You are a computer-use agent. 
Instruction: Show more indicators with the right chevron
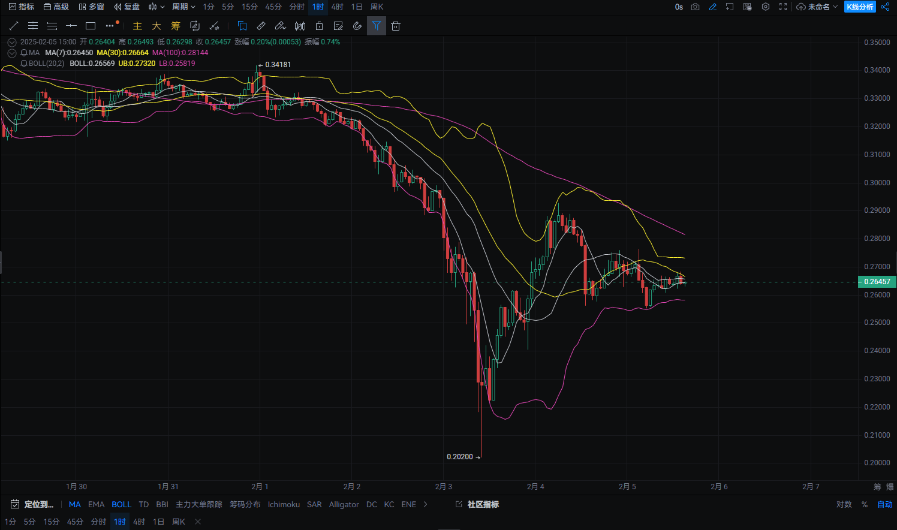(x=426, y=504)
